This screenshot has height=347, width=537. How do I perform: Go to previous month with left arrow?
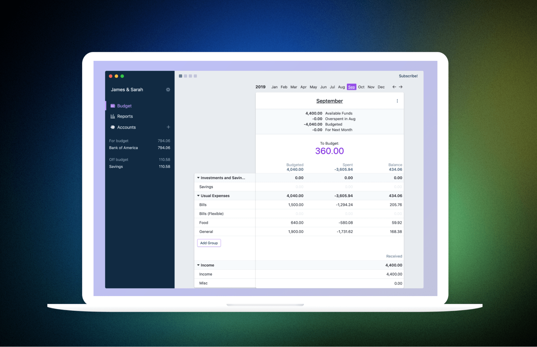click(x=394, y=87)
